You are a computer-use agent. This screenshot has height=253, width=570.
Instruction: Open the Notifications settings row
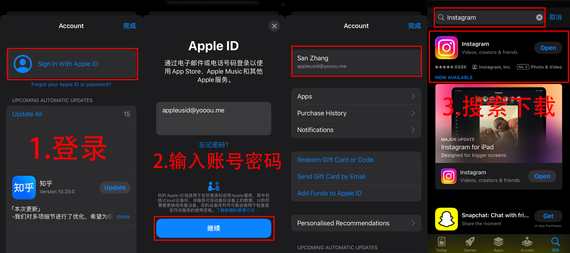(x=356, y=130)
